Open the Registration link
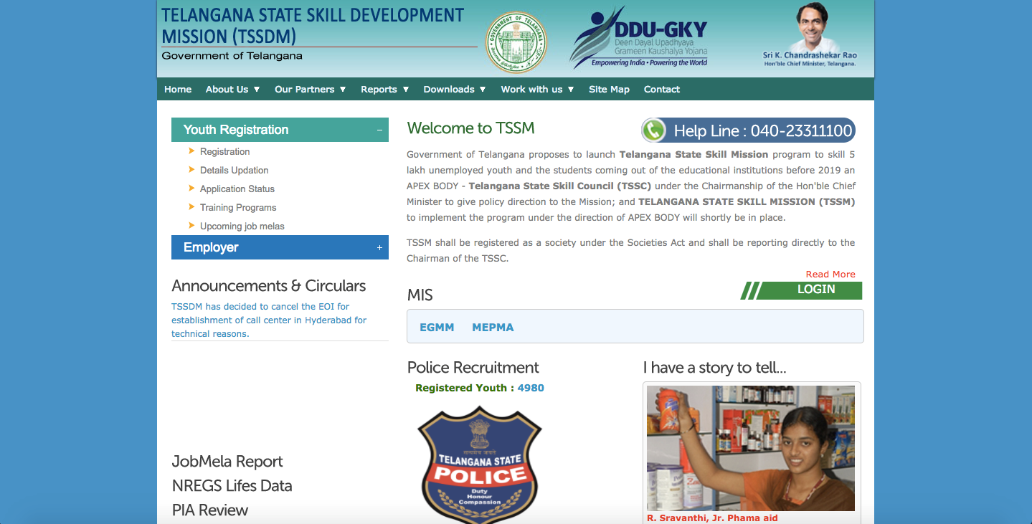1032x524 pixels. pyautogui.click(x=224, y=151)
